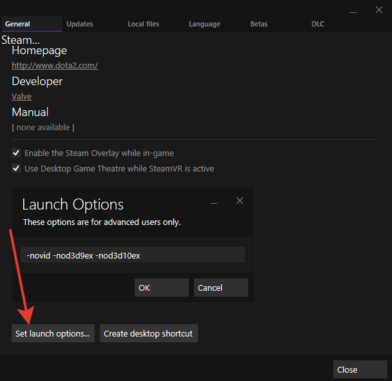Disable the Steam Overlay while in-game checkbox

tap(16, 153)
